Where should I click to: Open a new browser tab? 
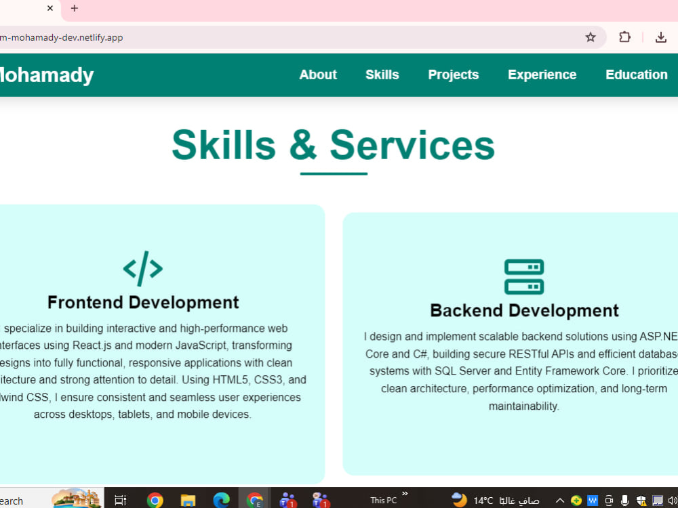click(75, 8)
